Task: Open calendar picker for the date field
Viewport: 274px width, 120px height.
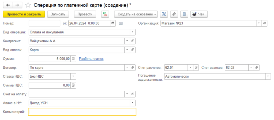Action: [113, 23]
